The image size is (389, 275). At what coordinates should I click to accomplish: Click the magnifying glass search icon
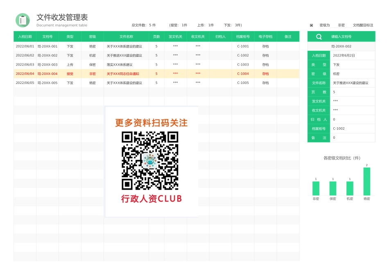319,36
